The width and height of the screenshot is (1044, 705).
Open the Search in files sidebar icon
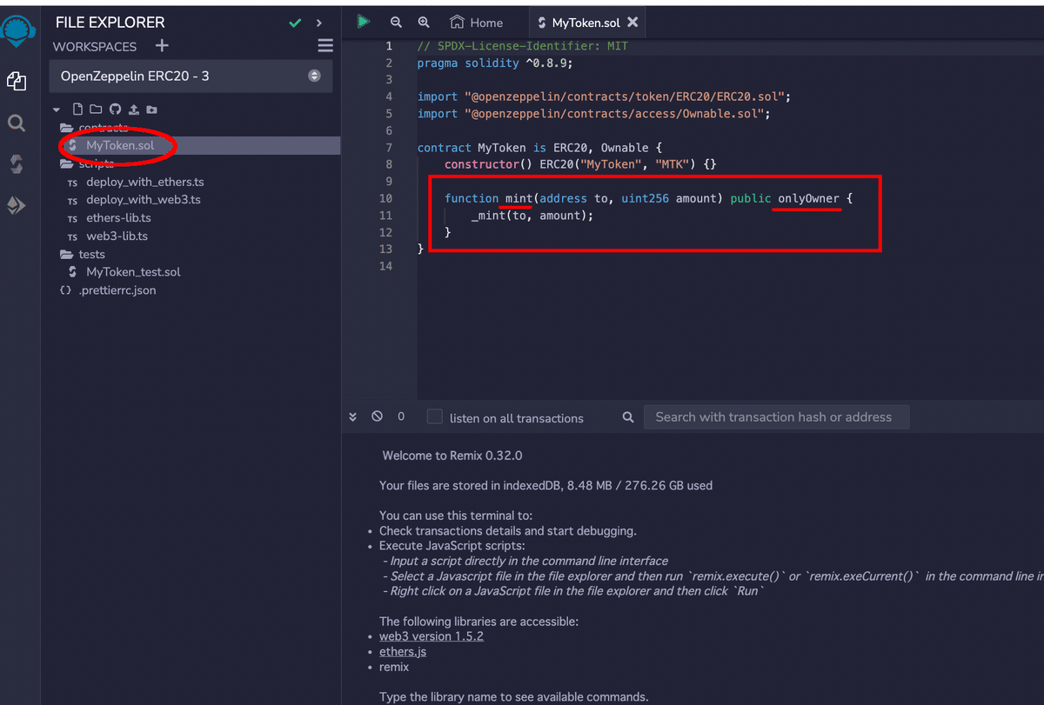click(17, 123)
